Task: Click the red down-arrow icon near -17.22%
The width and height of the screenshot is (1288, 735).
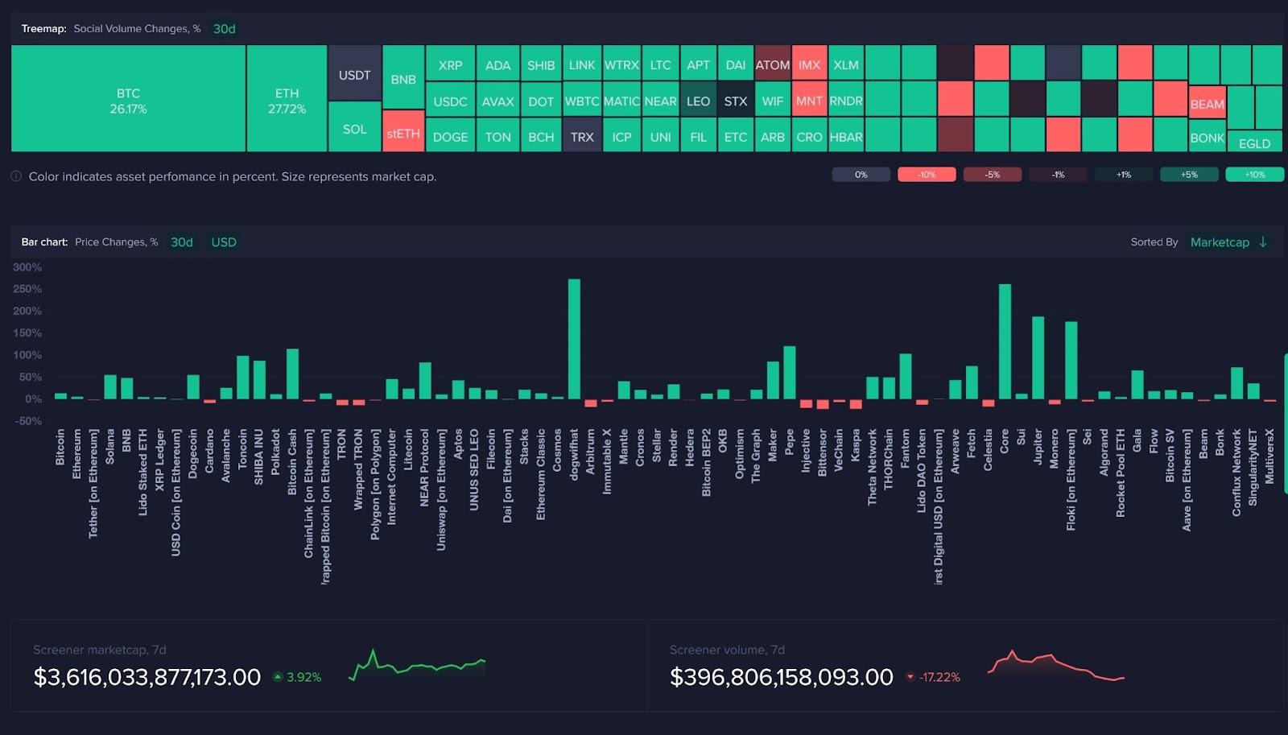Action: coord(910,677)
